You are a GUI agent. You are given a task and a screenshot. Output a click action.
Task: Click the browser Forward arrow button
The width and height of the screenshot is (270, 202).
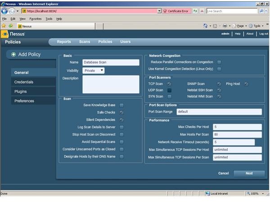tap(12, 11)
